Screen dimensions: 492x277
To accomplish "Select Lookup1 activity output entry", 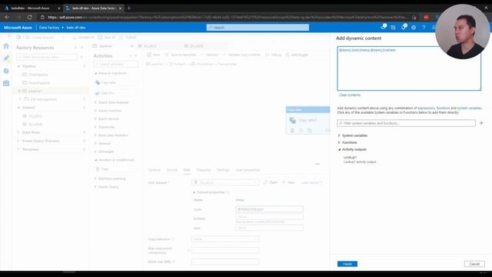I will tap(360, 159).
